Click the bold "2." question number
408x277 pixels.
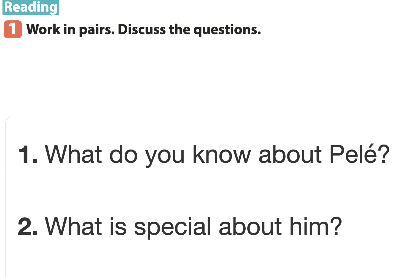pos(28,227)
